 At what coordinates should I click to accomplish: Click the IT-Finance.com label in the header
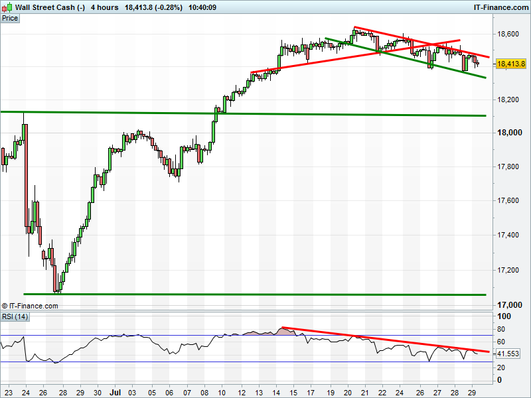point(501,7)
